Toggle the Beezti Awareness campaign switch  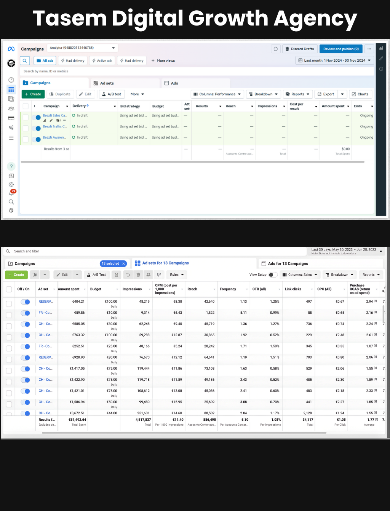coord(36,139)
